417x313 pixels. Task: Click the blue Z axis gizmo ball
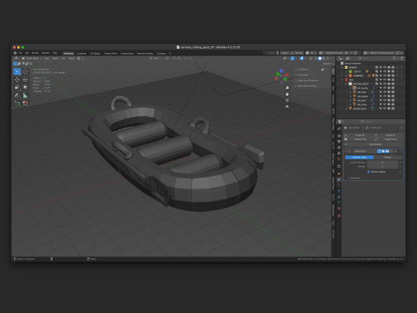point(281,70)
